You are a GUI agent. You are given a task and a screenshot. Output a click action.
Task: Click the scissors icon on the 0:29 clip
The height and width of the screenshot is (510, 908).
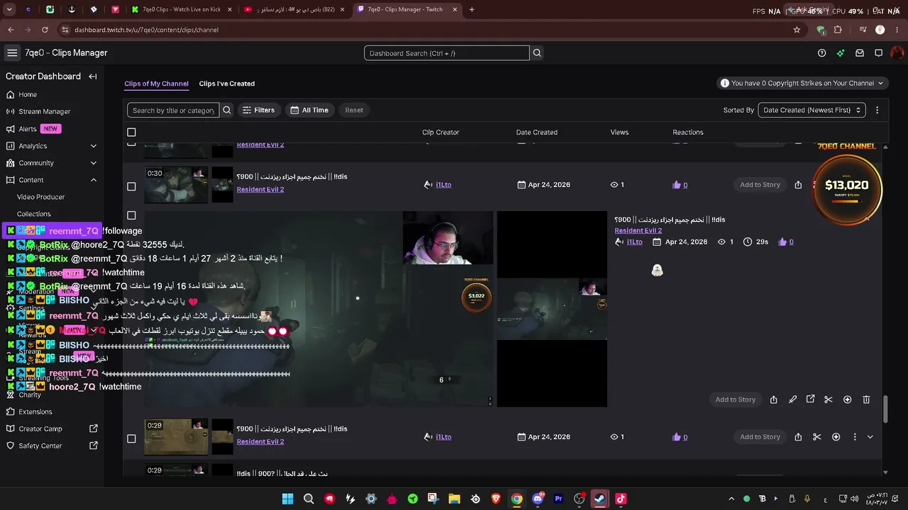(x=816, y=437)
